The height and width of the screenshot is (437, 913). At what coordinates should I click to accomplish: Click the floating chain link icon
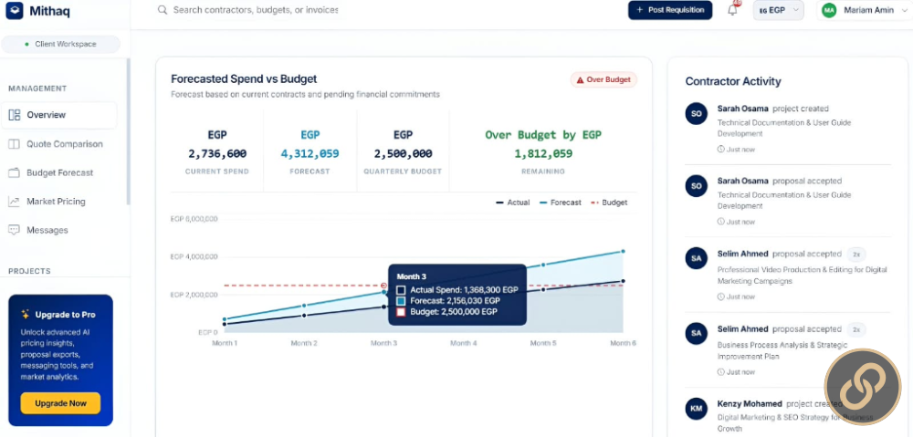pyautogui.click(x=863, y=387)
